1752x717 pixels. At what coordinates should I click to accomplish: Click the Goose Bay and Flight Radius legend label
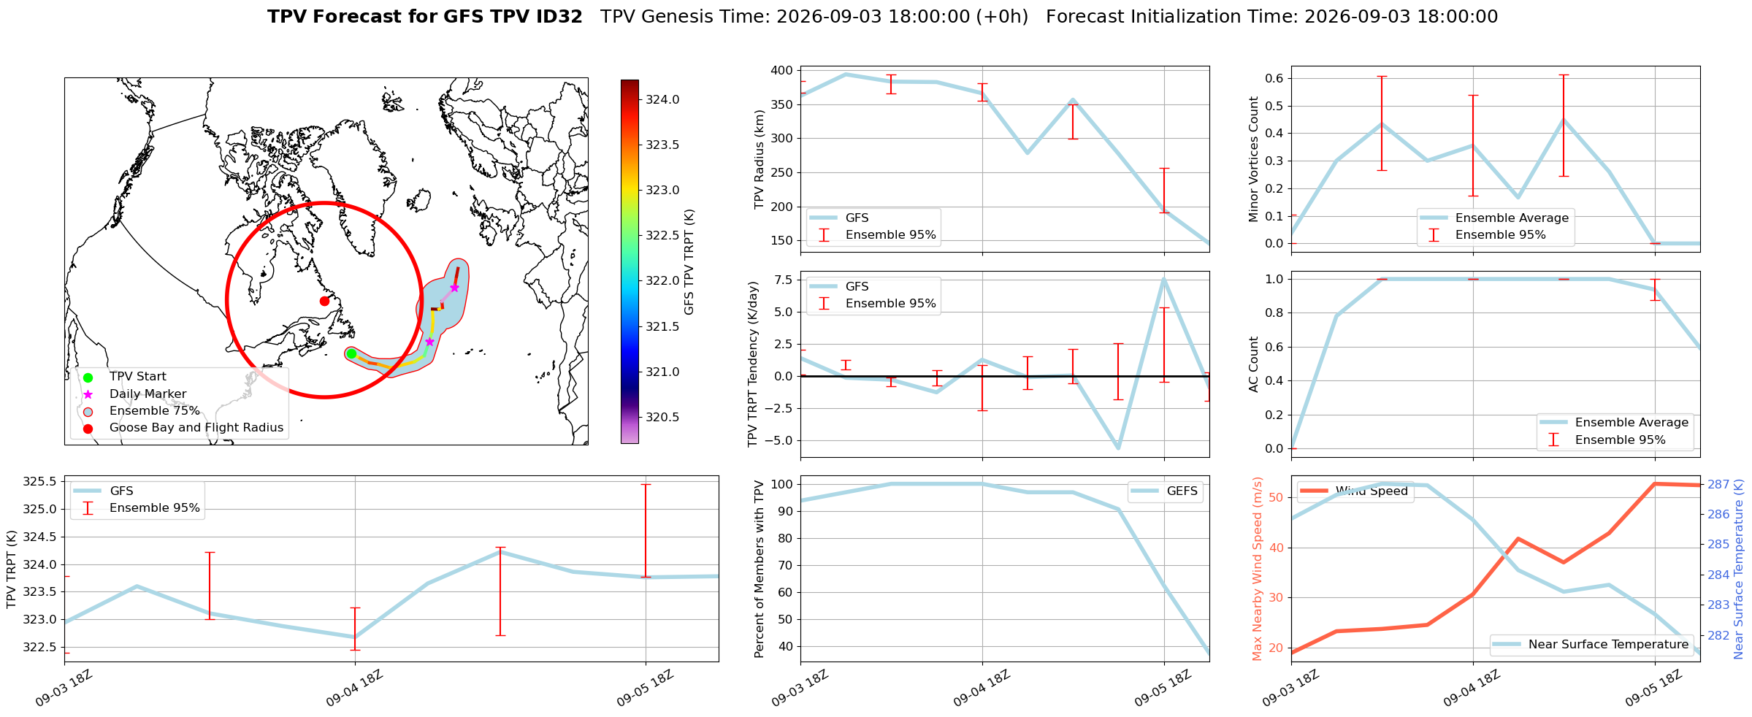196,428
